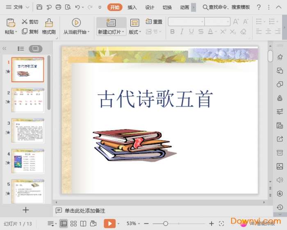
Task: Click the 版式 layout icon
Action: pos(135,23)
